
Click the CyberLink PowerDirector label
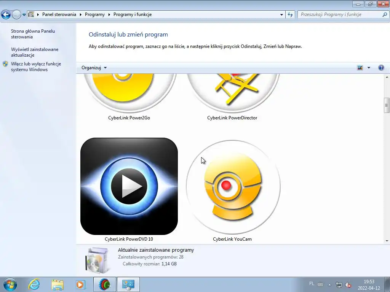click(232, 118)
